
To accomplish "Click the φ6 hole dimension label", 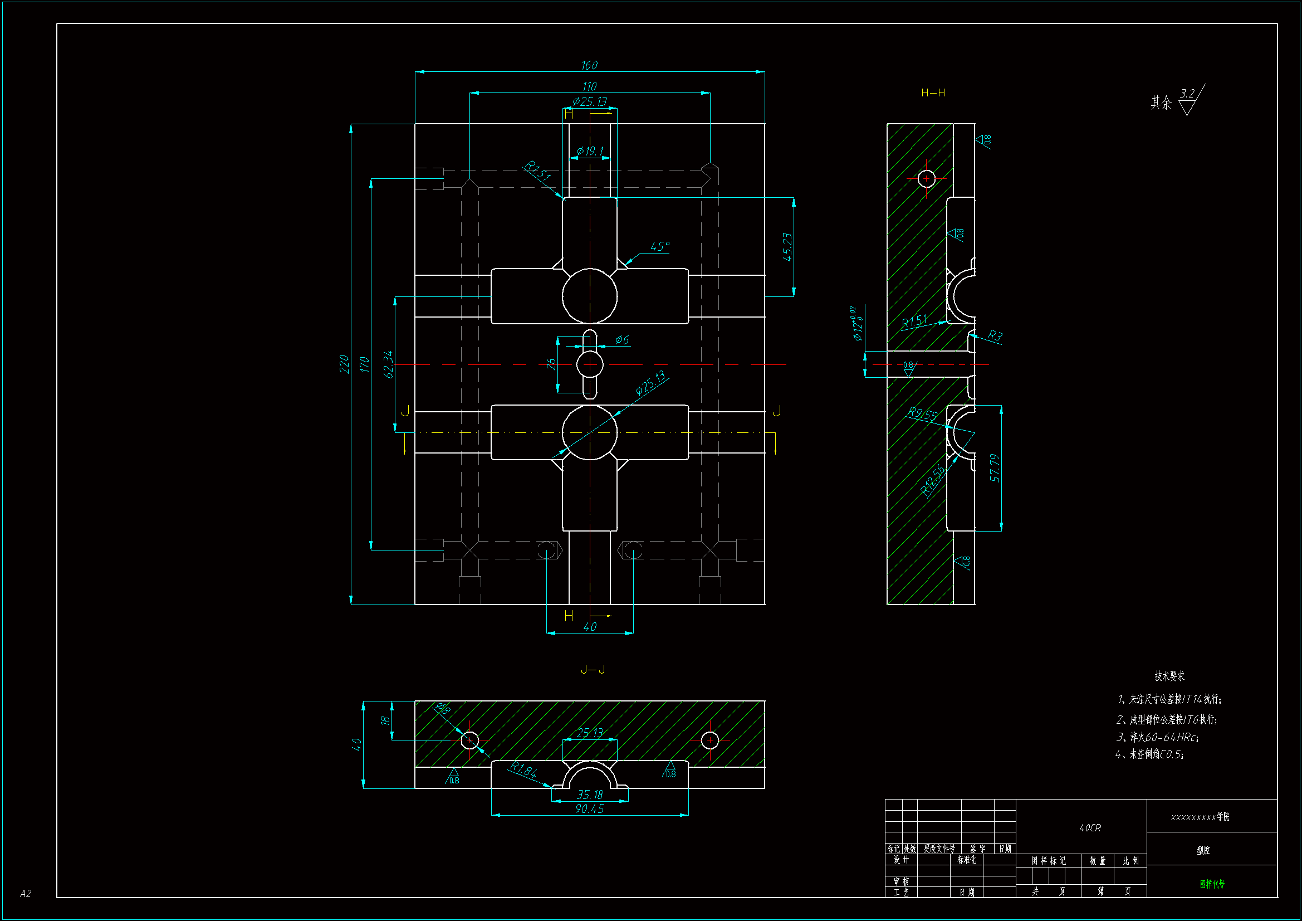I will (x=621, y=340).
